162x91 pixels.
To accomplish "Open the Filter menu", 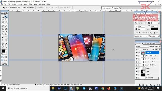I will click(x=31, y=4).
